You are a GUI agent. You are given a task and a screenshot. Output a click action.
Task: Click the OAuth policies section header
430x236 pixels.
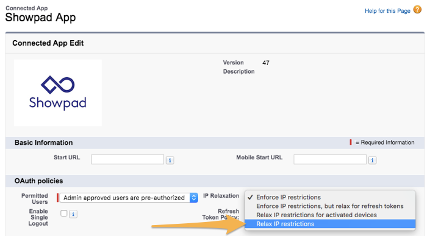click(38, 181)
